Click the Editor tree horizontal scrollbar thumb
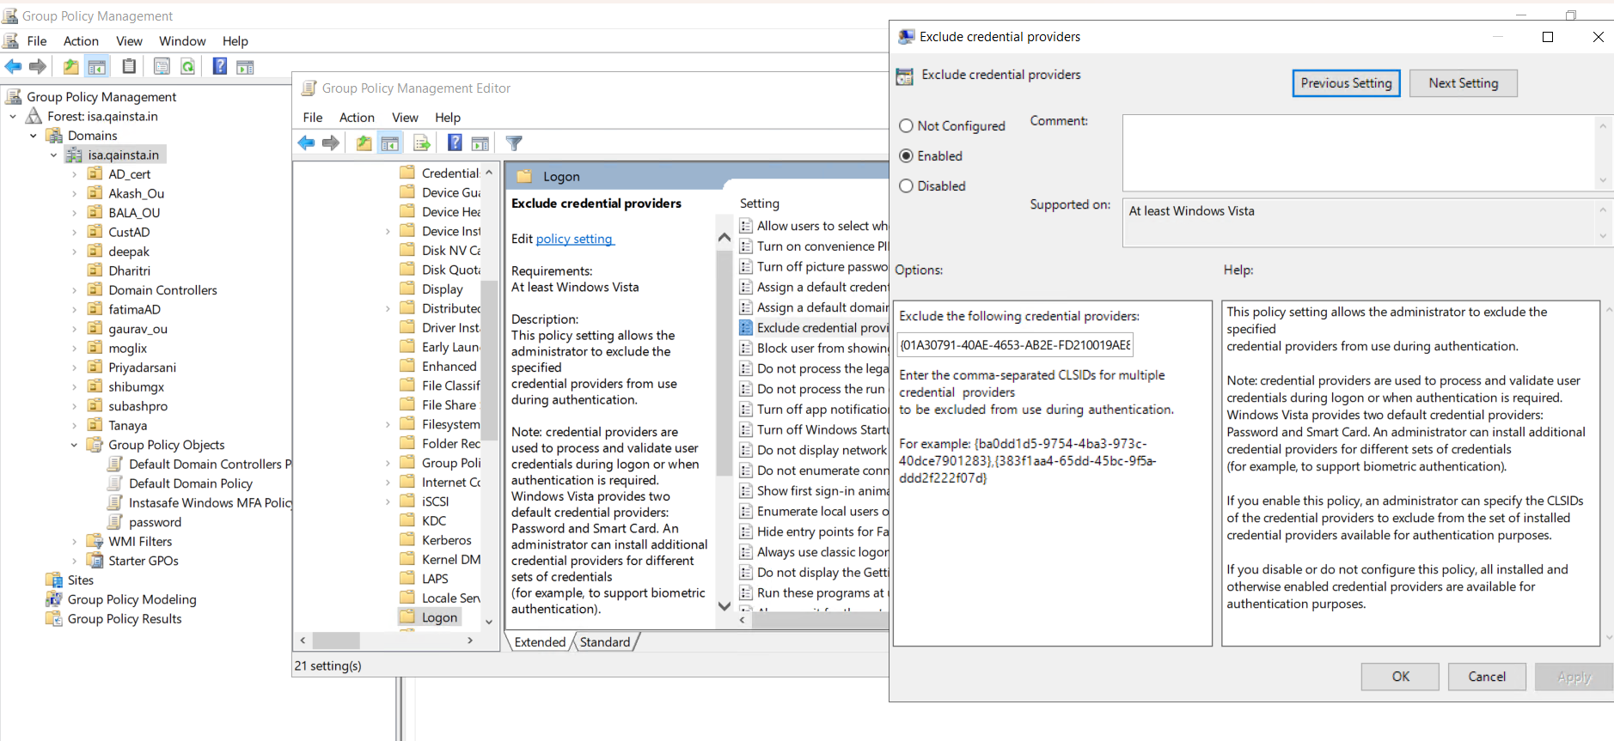 click(x=336, y=641)
